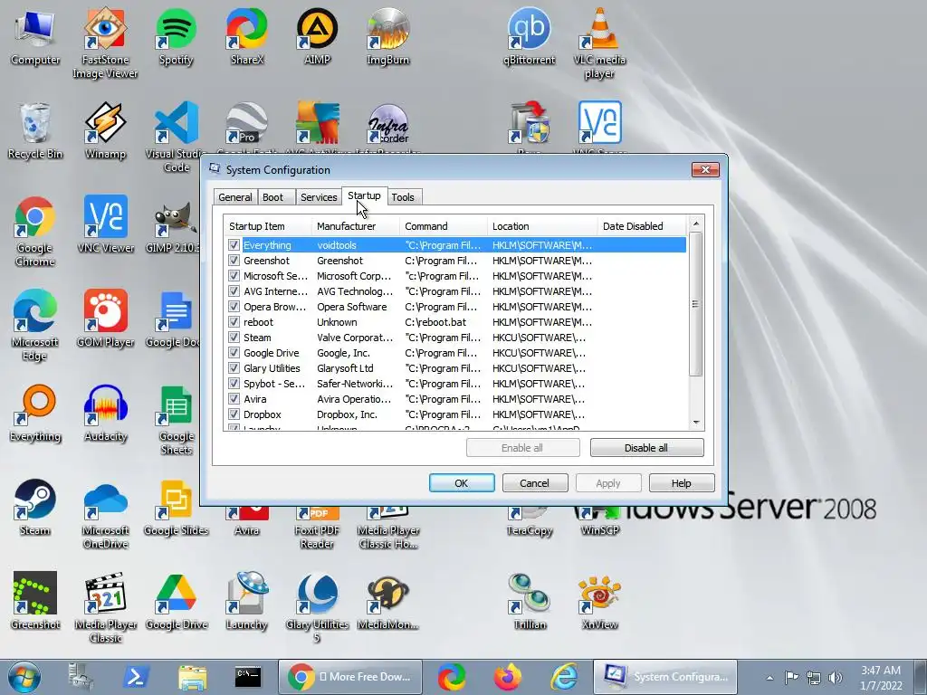This screenshot has width=927, height=695.
Task: Select the ShareX desktop icon
Action: [247, 36]
